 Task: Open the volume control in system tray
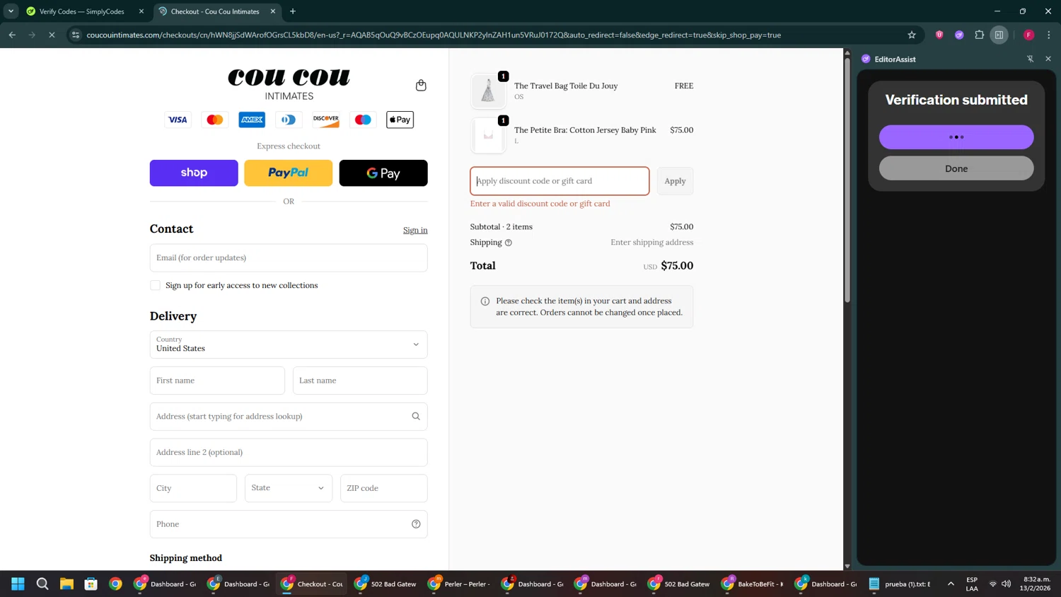pyautogui.click(x=1007, y=584)
